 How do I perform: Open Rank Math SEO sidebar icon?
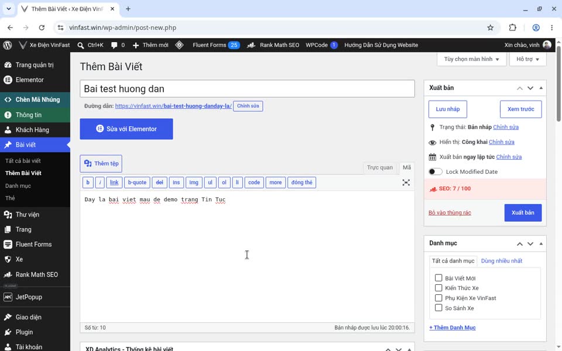tap(8, 275)
